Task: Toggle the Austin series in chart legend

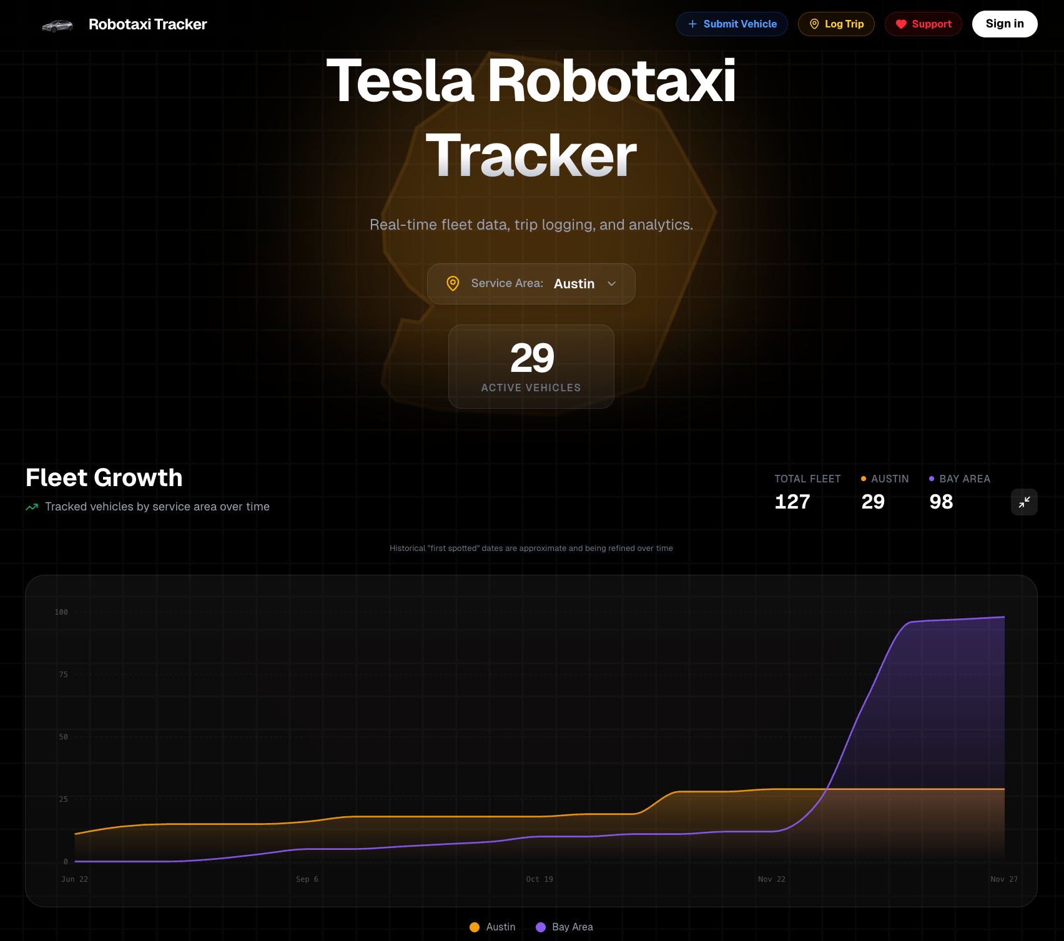Action: 493,927
